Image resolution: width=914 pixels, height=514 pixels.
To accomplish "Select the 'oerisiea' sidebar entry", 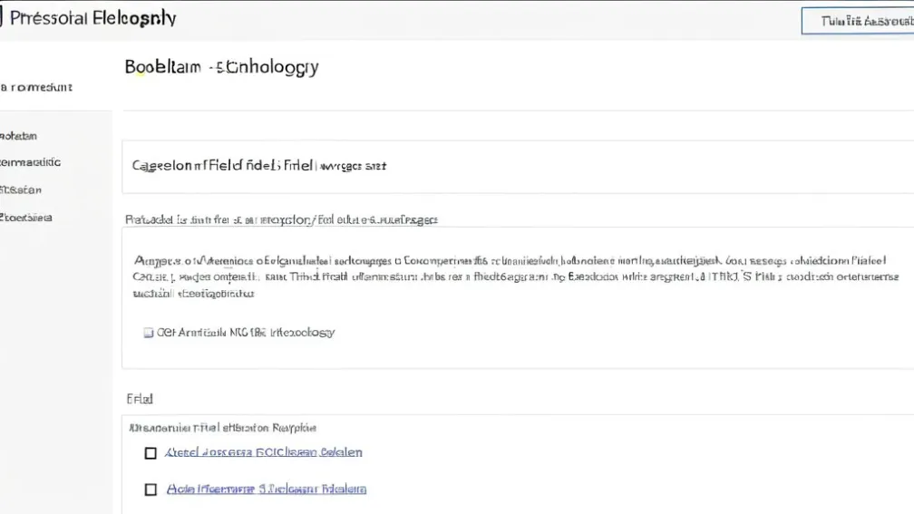I will [26, 218].
